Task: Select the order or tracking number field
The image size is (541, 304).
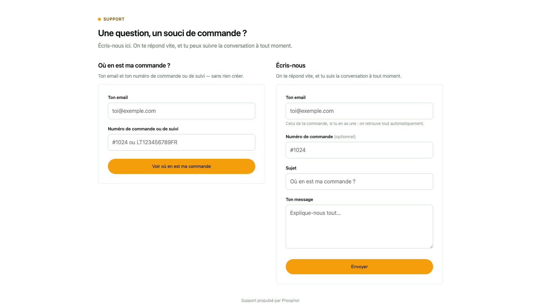Action: (x=182, y=142)
